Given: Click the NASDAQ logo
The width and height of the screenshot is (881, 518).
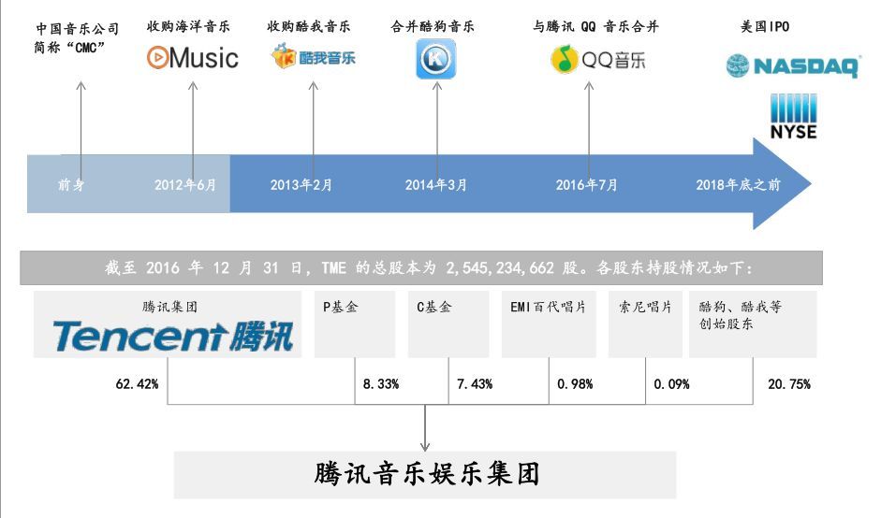Looking at the screenshot, I should (793, 65).
